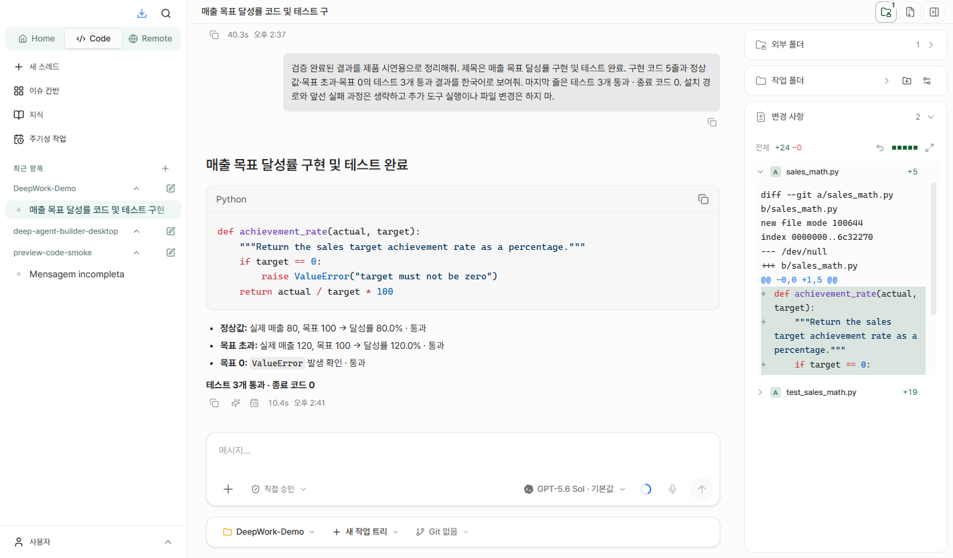953x558 pixels.
Task: Open 주기성 작업 in the sidebar
Action: pos(93,139)
